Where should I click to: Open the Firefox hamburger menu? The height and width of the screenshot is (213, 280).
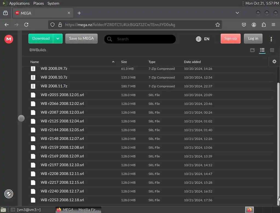pyautogui.click(x=273, y=25)
